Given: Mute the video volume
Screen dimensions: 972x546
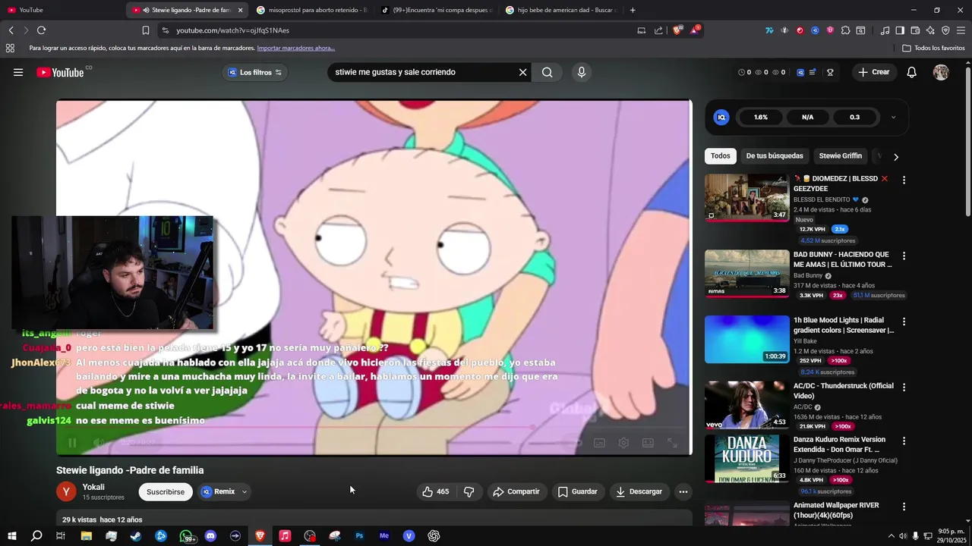Looking at the screenshot, I should [98, 443].
